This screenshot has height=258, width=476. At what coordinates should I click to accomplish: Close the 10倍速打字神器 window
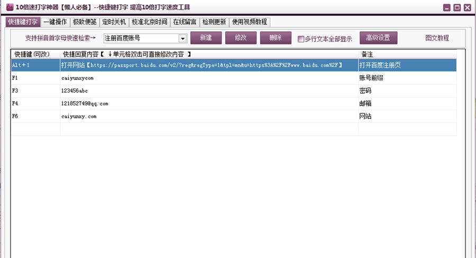467,7
